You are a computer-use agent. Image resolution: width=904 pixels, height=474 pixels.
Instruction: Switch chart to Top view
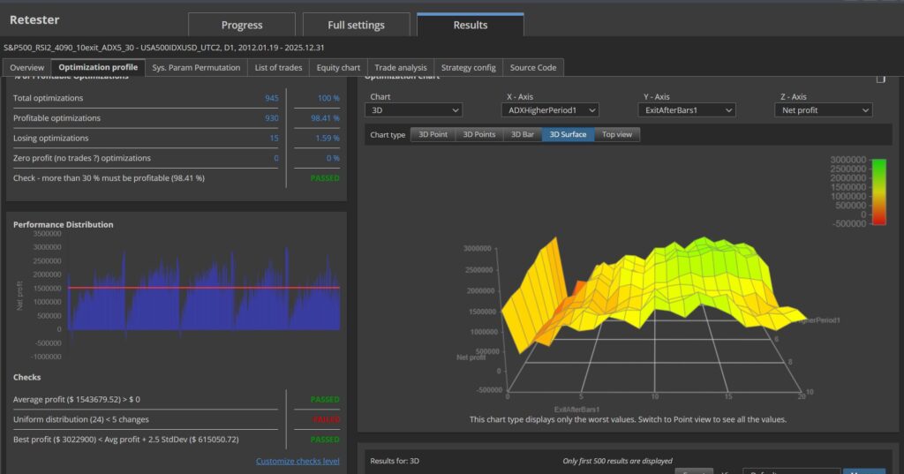click(x=617, y=134)
